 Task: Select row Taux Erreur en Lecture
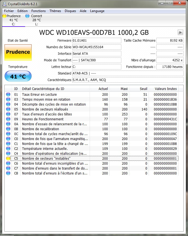(x=92, y=95)
